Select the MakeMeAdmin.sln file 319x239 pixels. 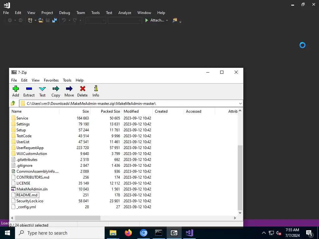pos(32,189)
